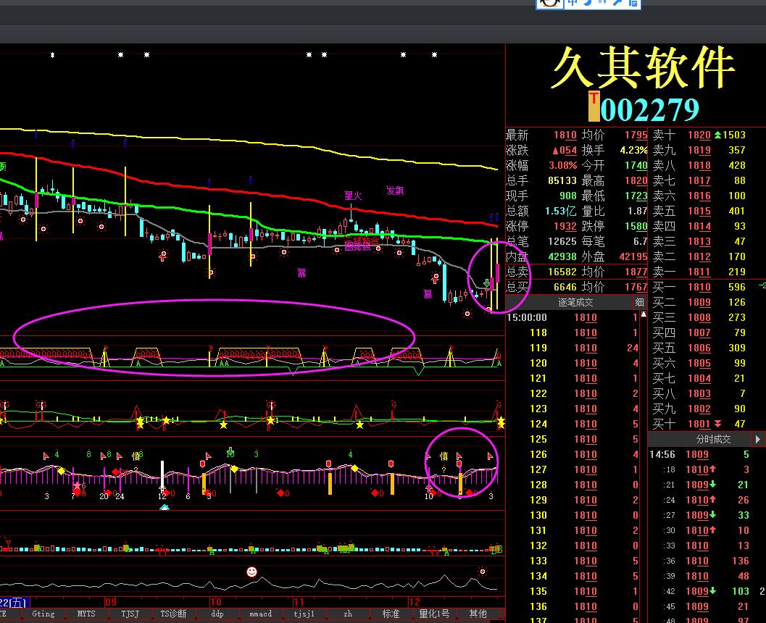Click the 外盘 value 42195
The width and height of the screenshot is (766, 623).
tap(633, 256)
